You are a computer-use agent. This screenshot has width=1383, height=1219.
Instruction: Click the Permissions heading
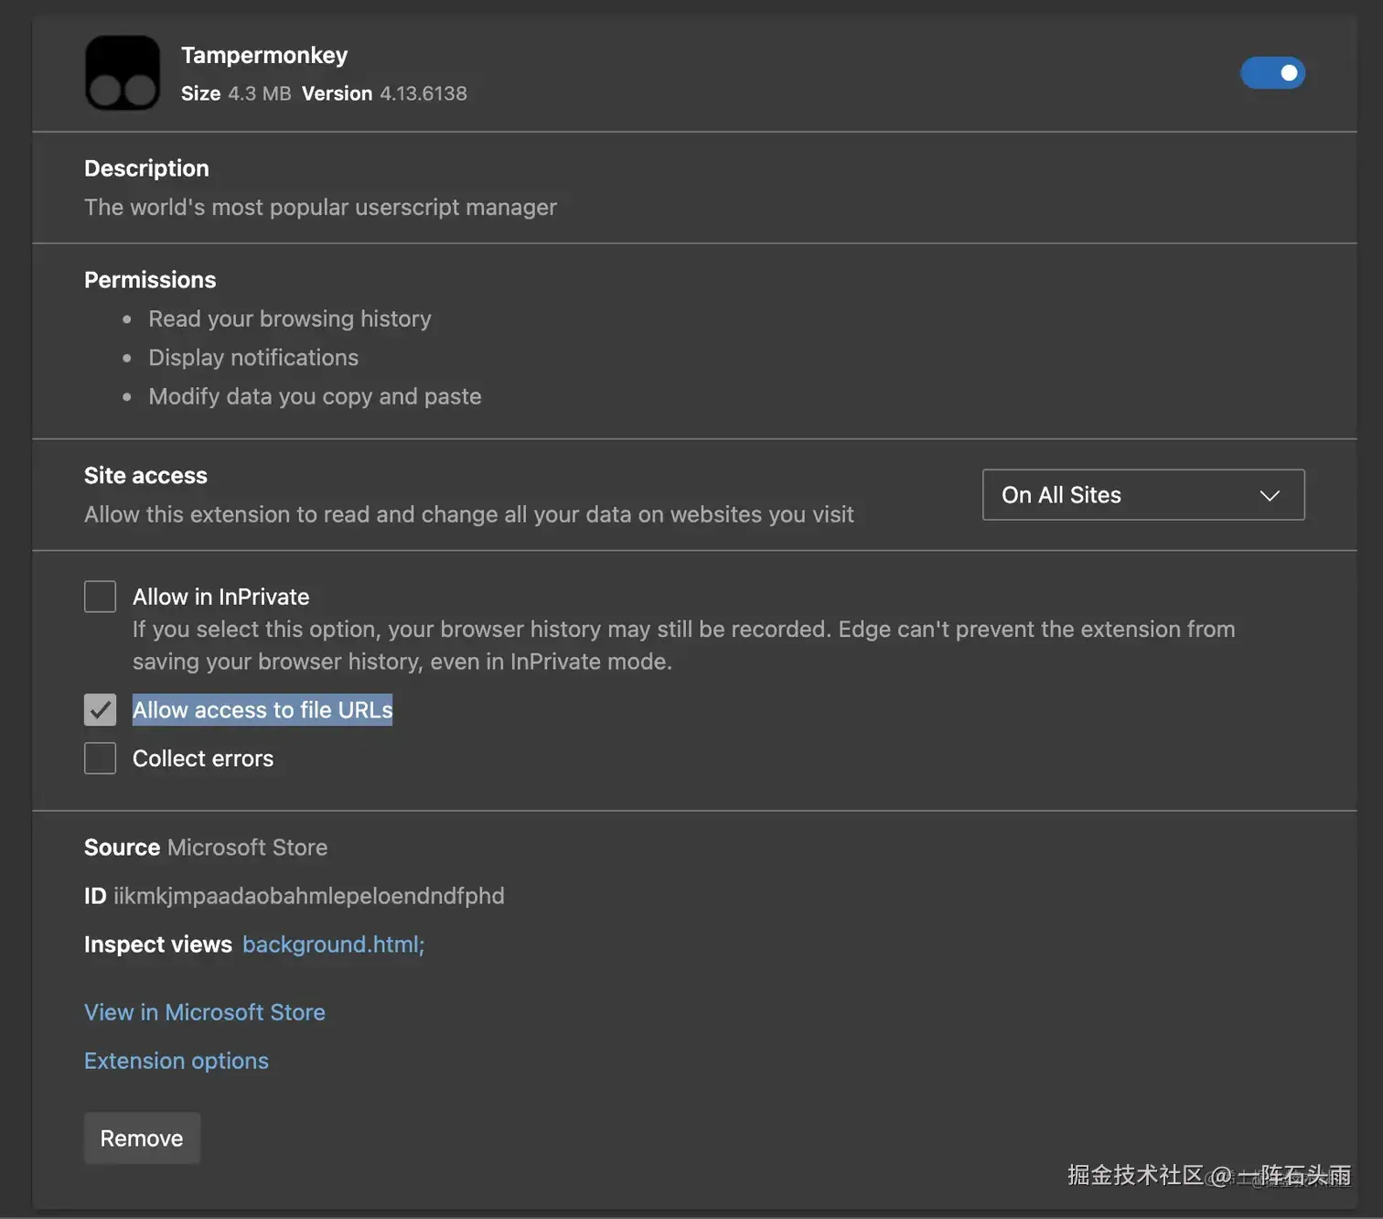point(150,280)
